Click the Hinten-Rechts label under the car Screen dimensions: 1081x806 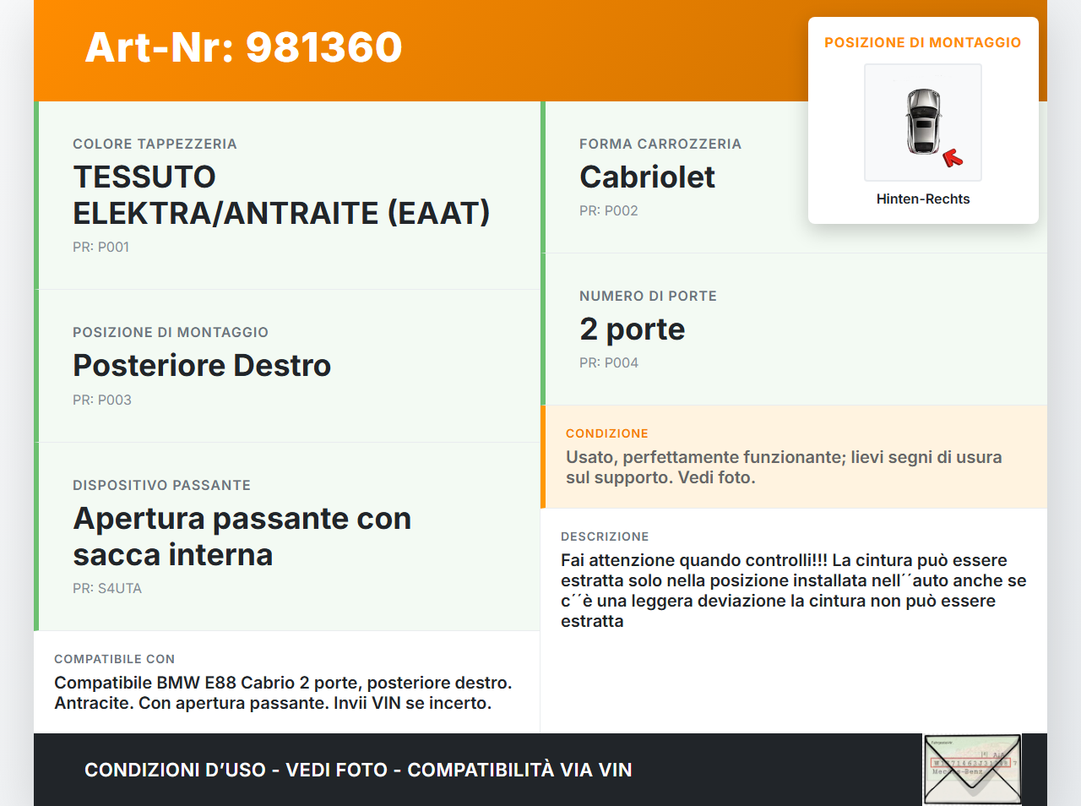click(x=922, y=199)
